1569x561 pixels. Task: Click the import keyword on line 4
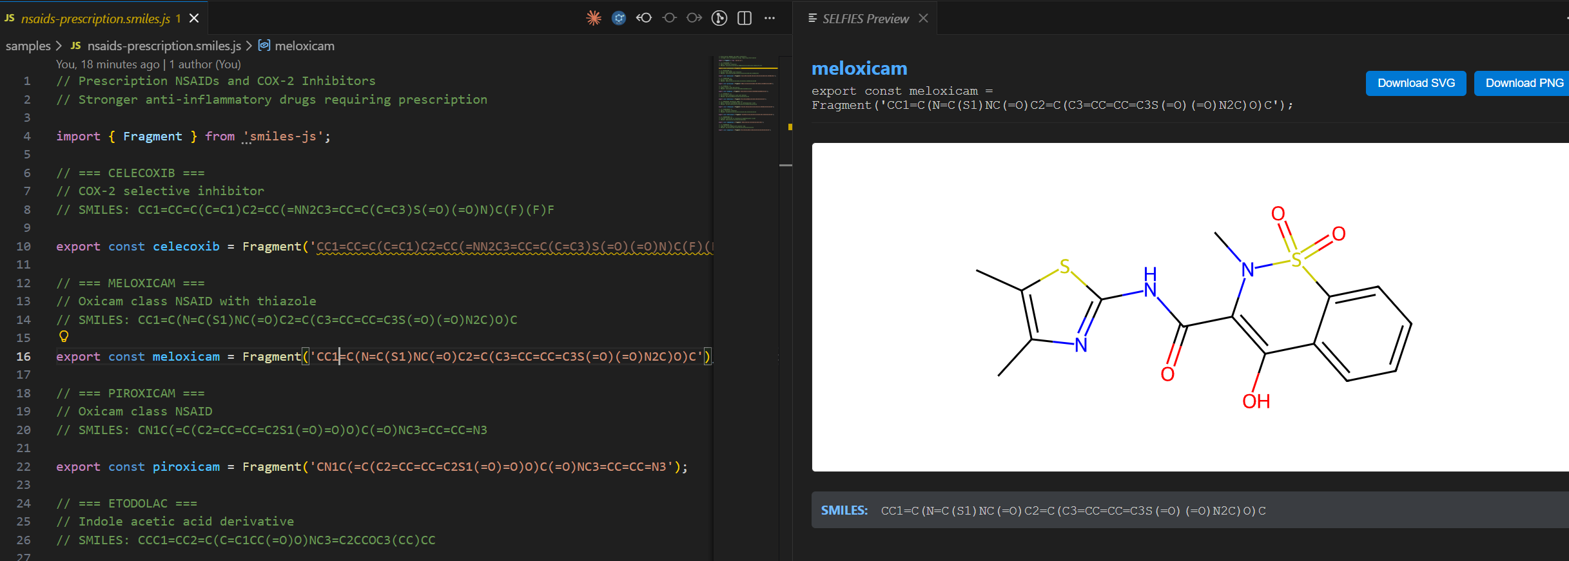click(x=78, y=136)
